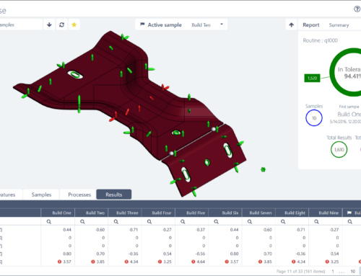Click the red error icon next to 3.25 under Build Four

(160, 262)
